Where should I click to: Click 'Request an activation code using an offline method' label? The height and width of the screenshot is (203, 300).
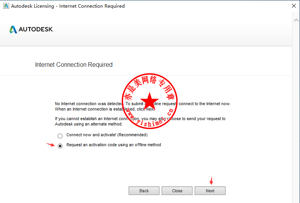point(114,145)
